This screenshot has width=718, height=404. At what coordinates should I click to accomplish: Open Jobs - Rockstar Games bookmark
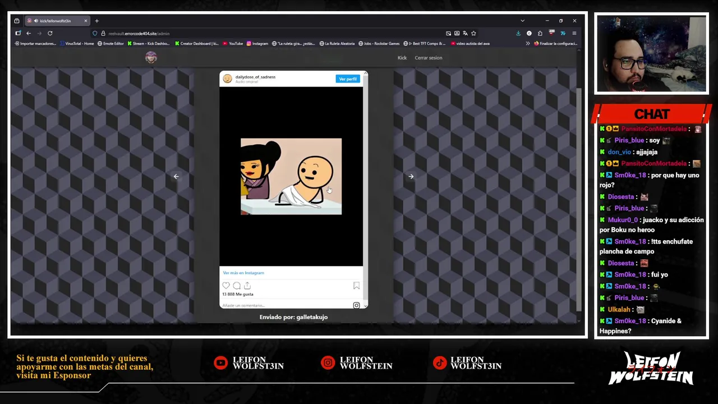379,43
